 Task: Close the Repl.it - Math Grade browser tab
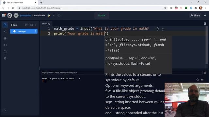click(x=36, y=3)
